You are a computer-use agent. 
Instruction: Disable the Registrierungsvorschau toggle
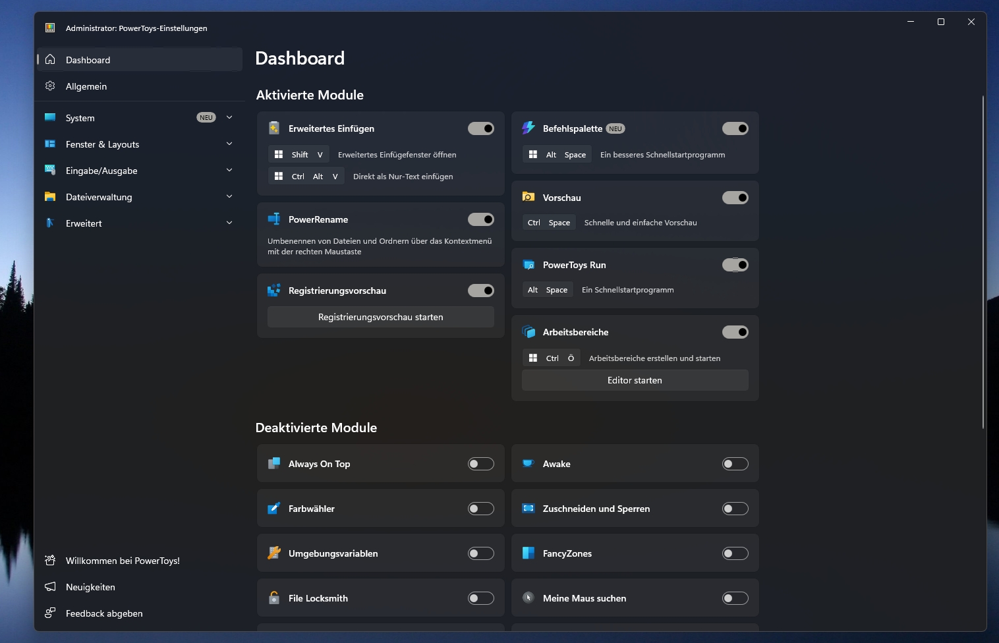pos(481,291)
